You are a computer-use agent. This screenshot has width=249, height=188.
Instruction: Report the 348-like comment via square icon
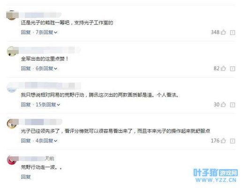(x=233, y=32)
